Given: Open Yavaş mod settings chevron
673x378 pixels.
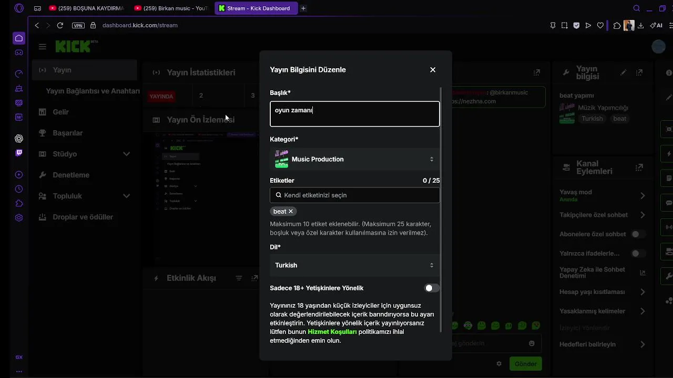Looking at the screenshot, I should click(643, 195).
